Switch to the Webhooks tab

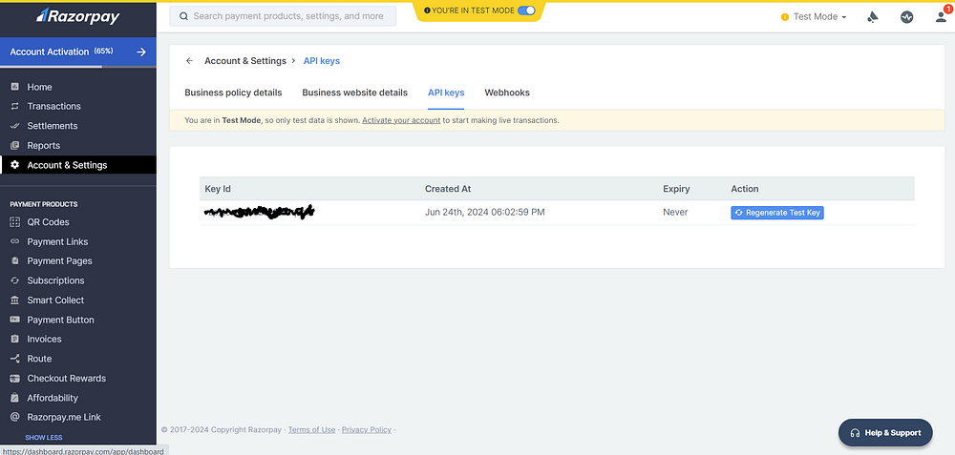[x=507, y=93]
